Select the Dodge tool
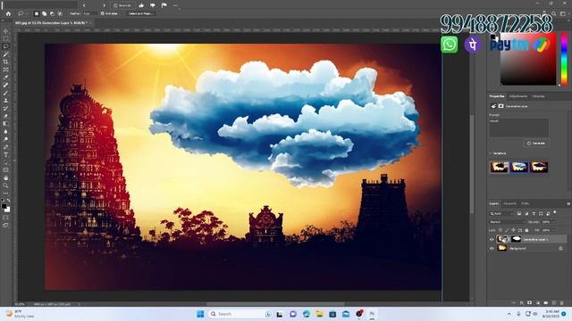The width and height of the screenshot is (572, 321). (5, 139)
